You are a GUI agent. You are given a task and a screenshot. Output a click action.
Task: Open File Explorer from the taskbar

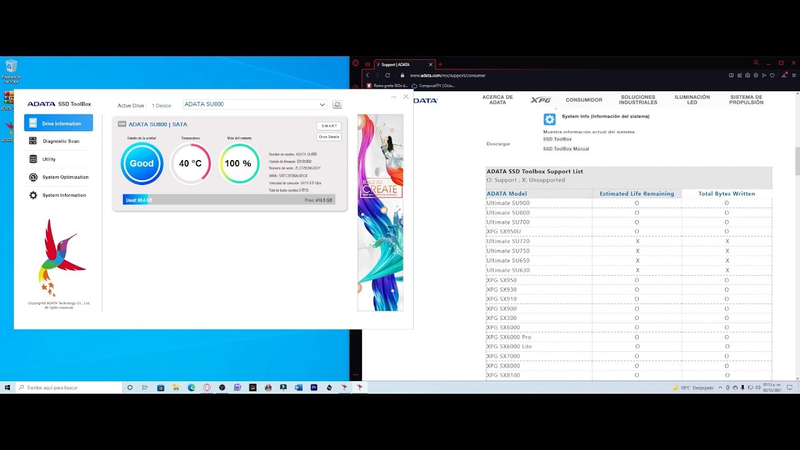(x=176, y=387)
